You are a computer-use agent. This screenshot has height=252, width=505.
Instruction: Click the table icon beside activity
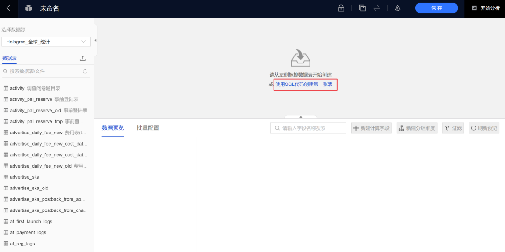6,88
